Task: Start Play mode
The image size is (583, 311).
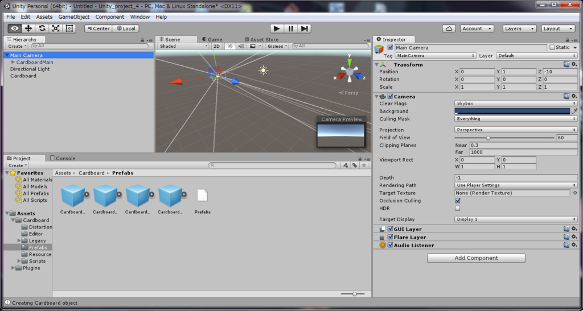Action: click(x=277, y=28)
